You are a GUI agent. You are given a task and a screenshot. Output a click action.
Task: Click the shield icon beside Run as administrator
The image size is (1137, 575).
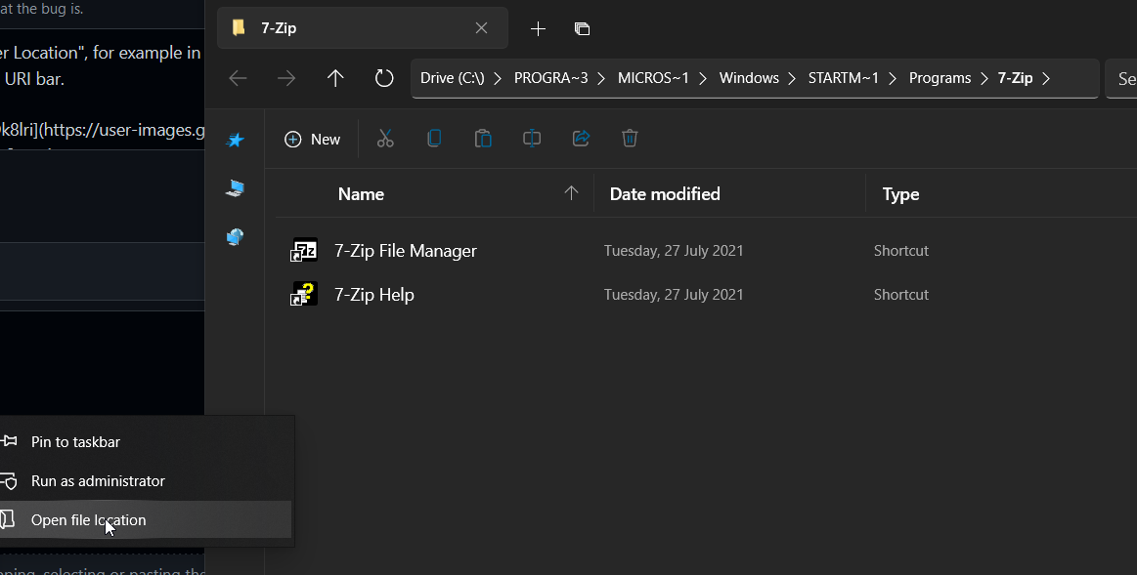tap(8, 481)
